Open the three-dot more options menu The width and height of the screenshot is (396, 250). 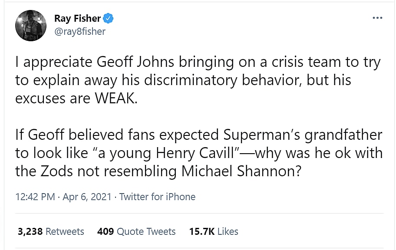(x=377, y=18)
